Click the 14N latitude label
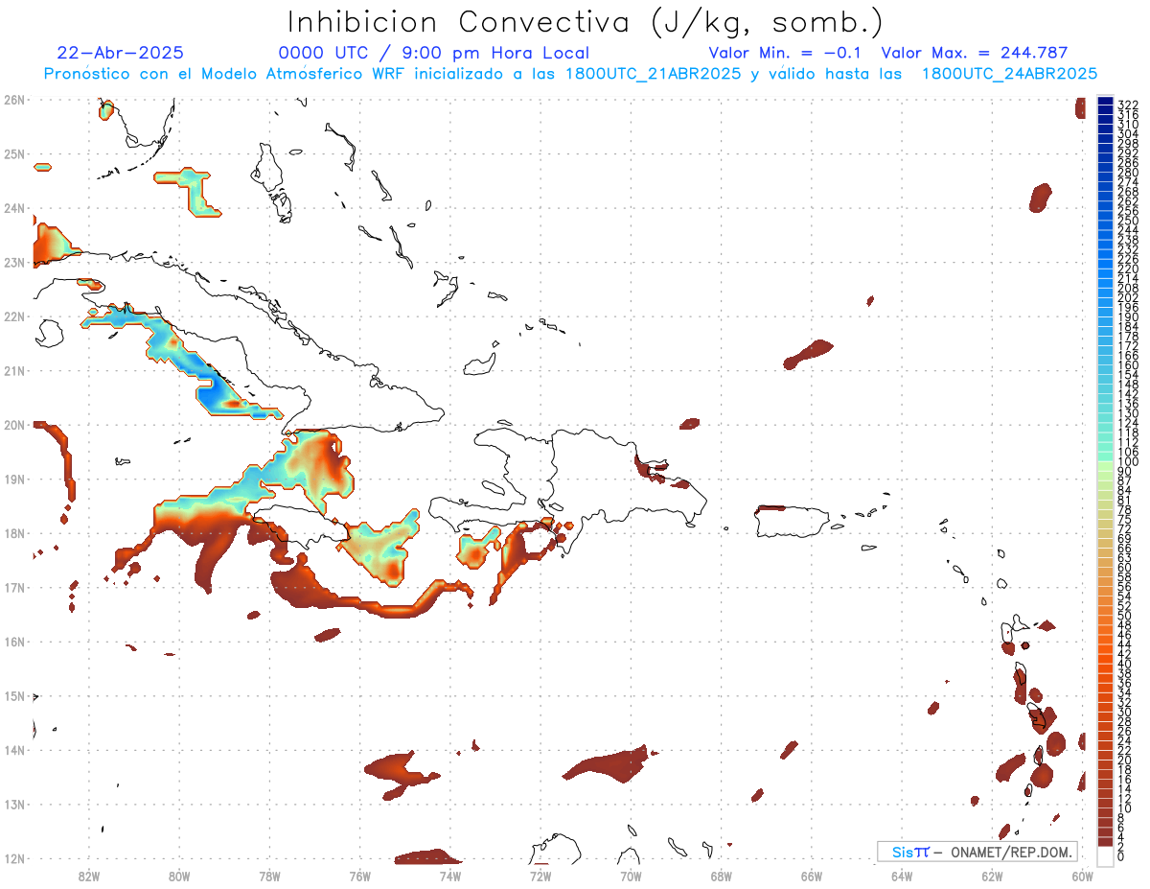The width and height of the screenshot is (1150, 889). click(13, 750)
